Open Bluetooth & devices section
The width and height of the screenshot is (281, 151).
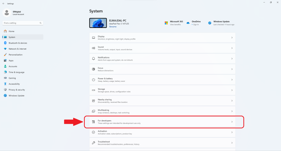coord(23,43)
